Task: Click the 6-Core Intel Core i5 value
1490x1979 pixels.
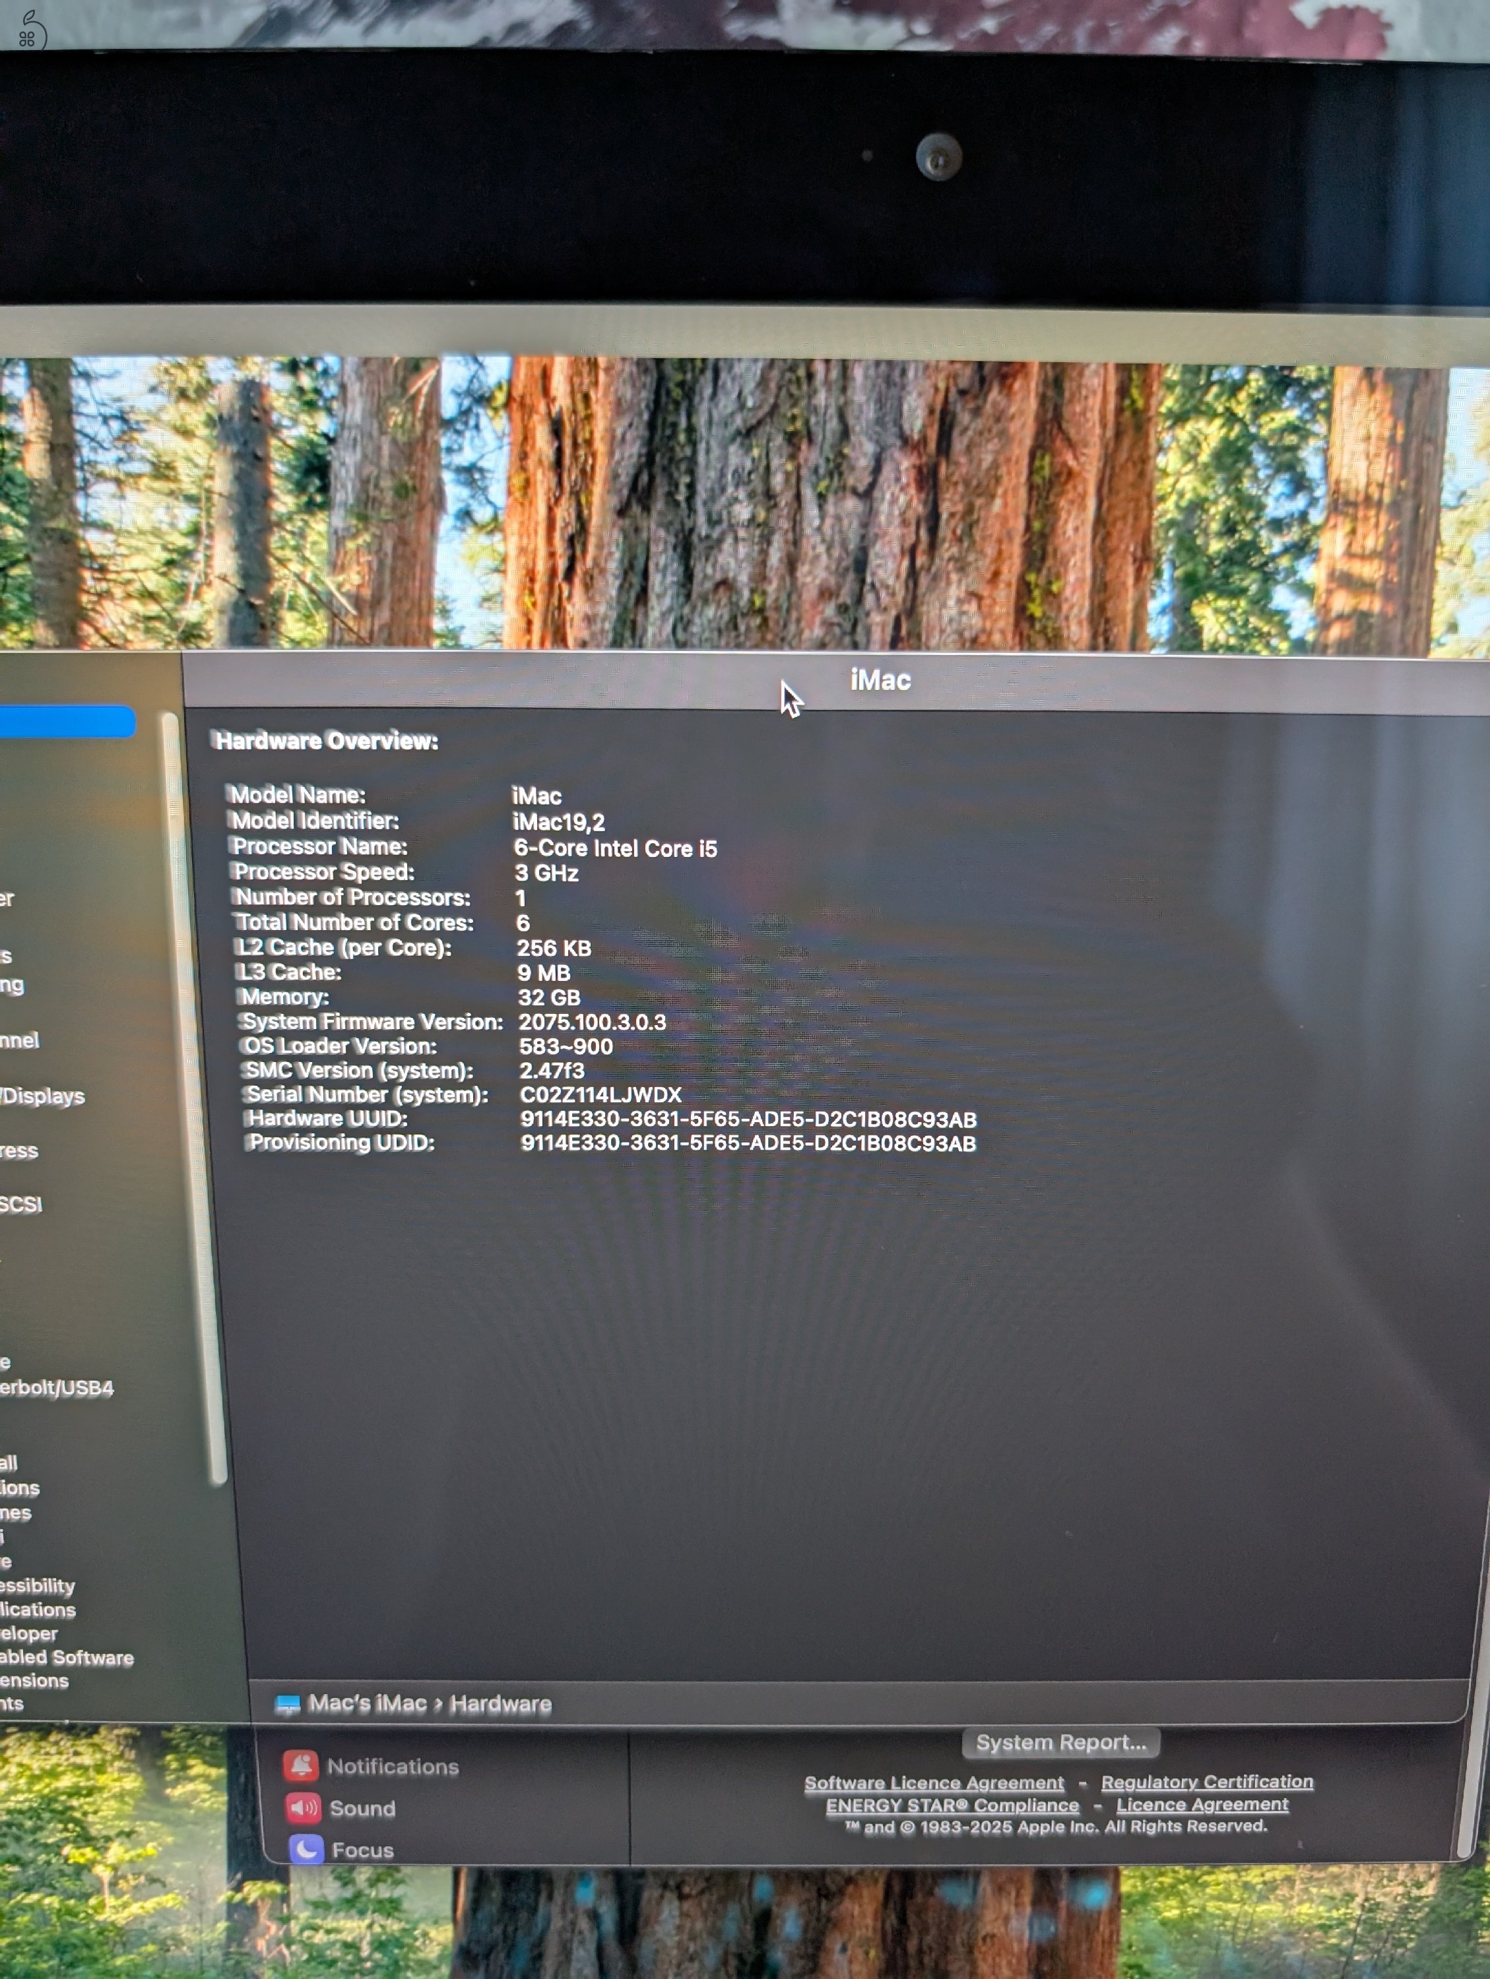Action: (616, 848)
